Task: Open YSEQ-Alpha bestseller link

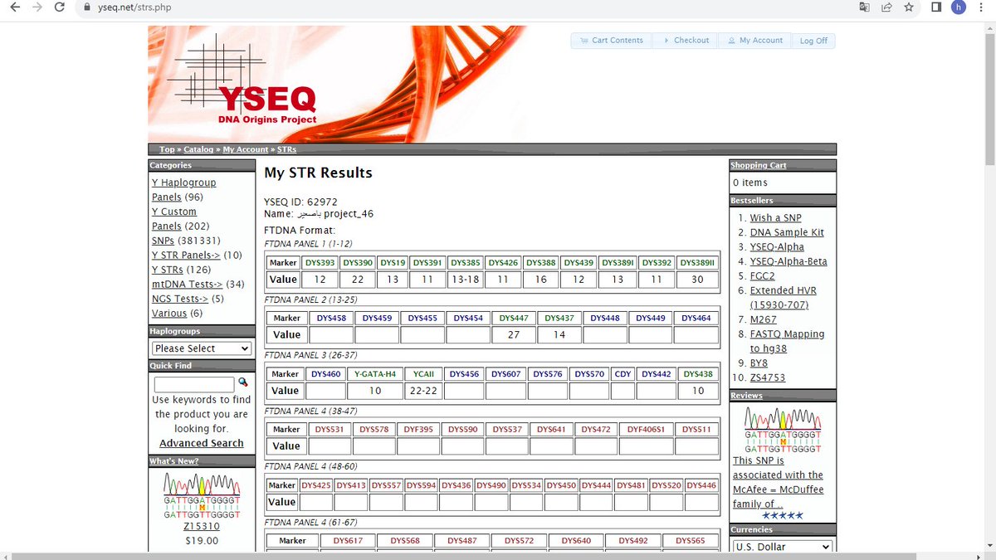Action: [777, 246]
